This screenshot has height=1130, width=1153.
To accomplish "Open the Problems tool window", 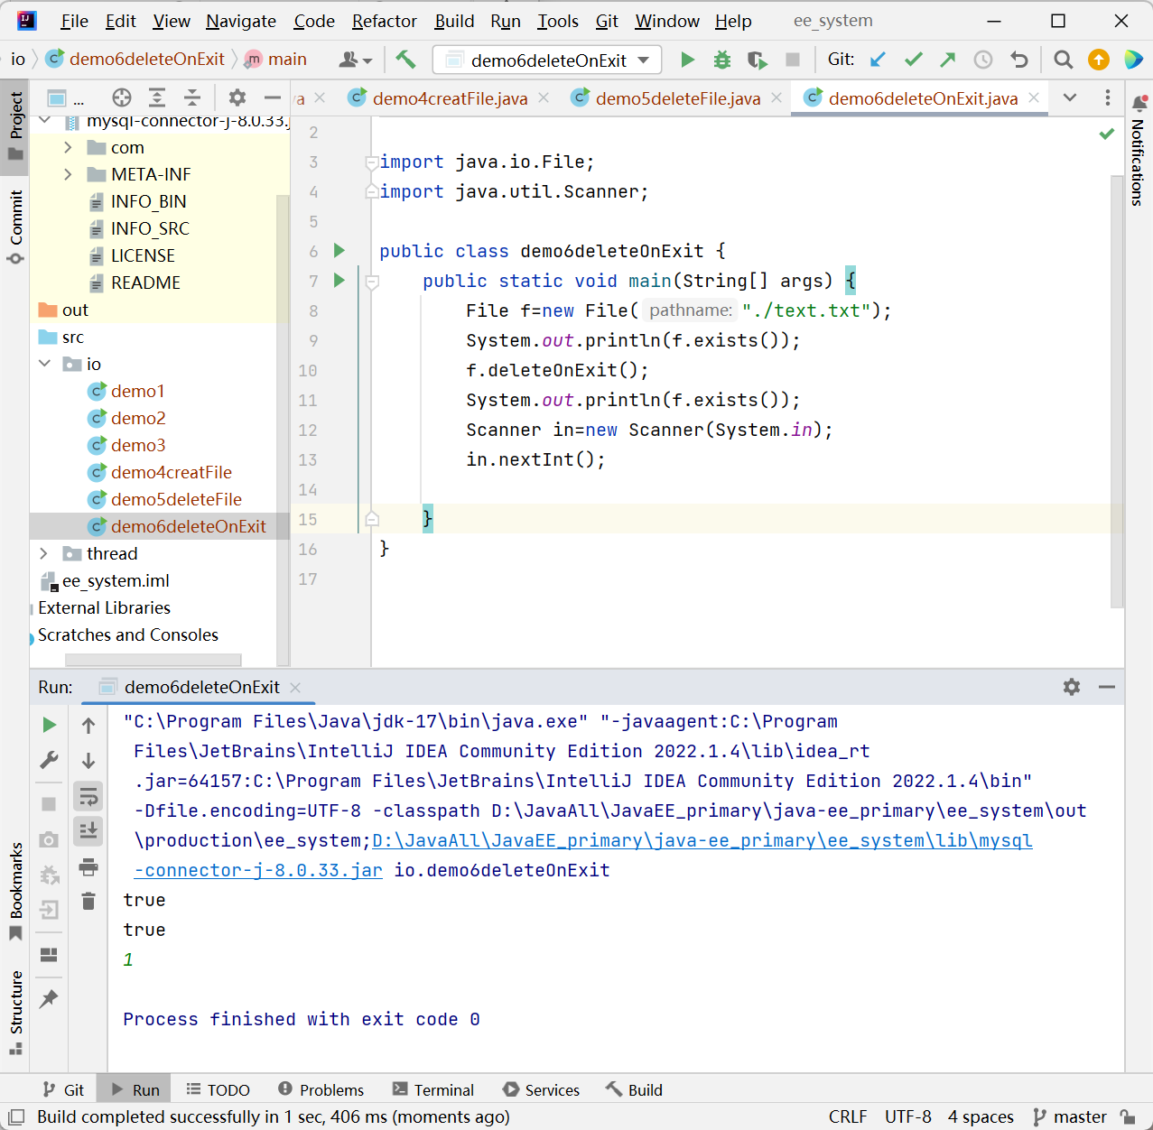I will pos(321,1090).
